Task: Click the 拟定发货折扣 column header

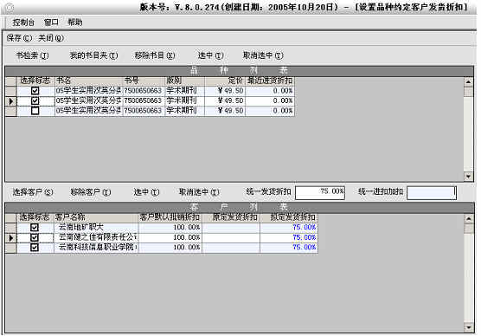Action: pos(289,217)
